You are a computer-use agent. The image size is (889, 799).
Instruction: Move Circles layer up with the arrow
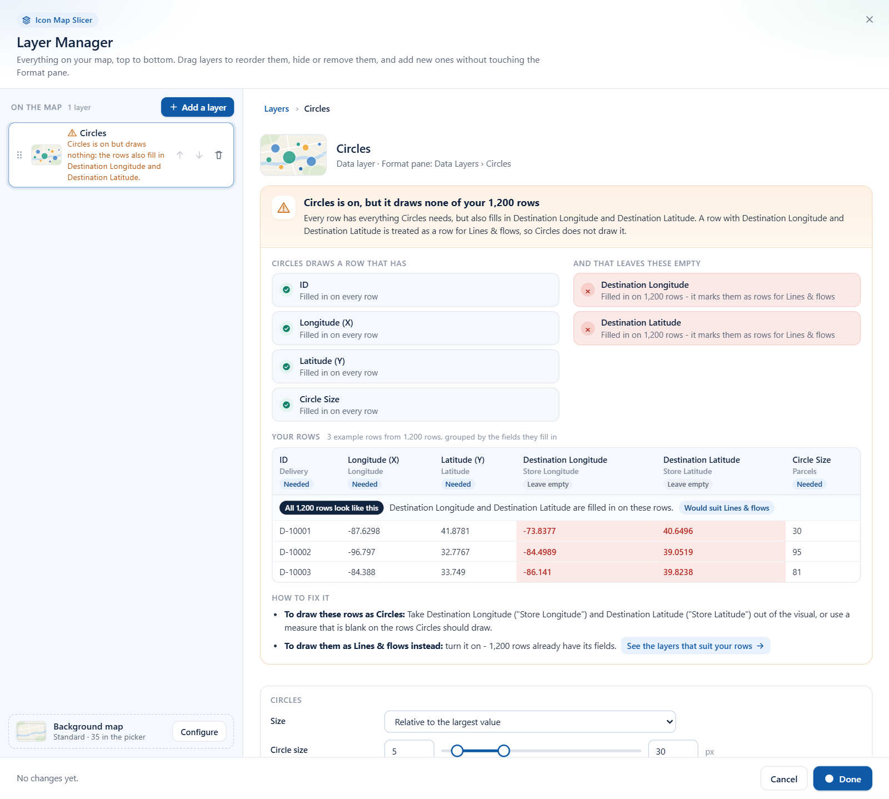180,155
